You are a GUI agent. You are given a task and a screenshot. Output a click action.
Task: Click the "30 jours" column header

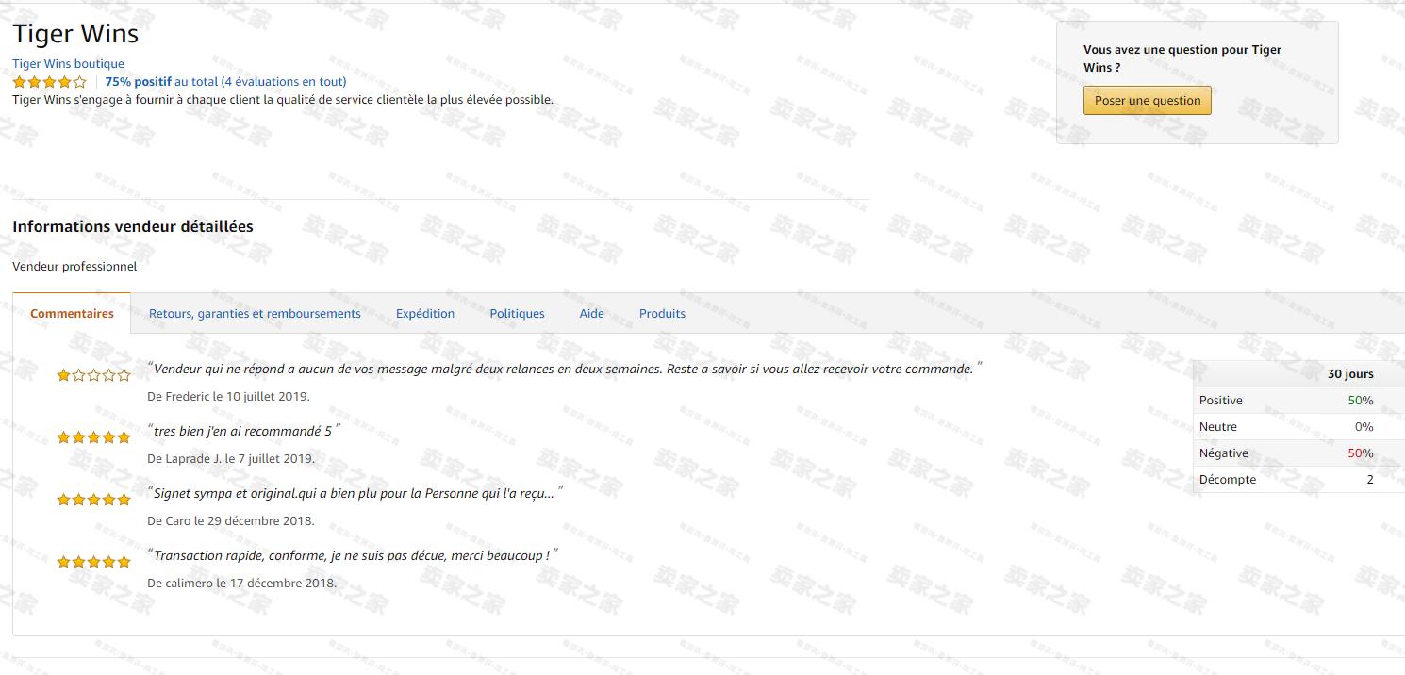[x=1350, y=374]
